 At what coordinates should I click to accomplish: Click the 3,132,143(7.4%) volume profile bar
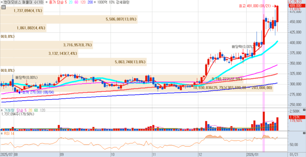pos(39,53)
